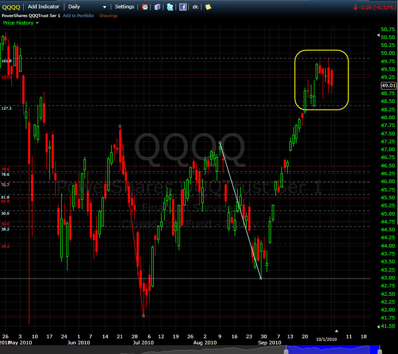Open the Add Indicator menu

(x=43, y=7)
